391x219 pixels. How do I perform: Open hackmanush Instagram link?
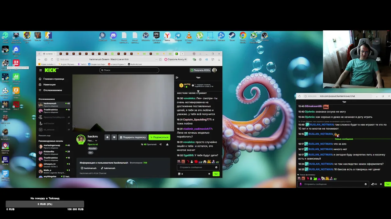click(89, 168)
